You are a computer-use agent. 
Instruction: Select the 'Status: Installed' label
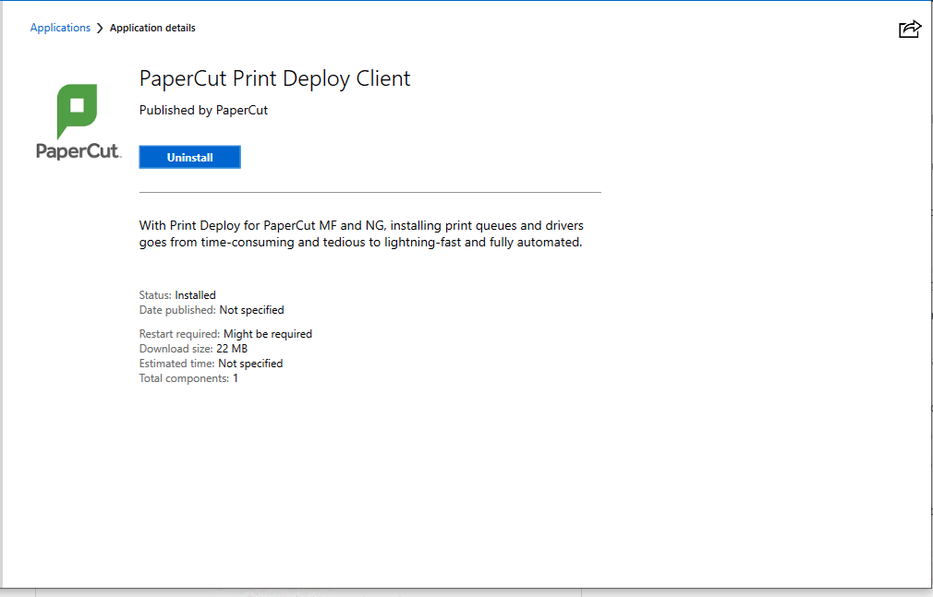(x=177, y=294)
